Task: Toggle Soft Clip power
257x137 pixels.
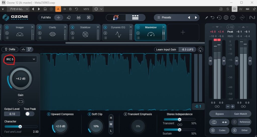Action: click(x=90, y=114)
